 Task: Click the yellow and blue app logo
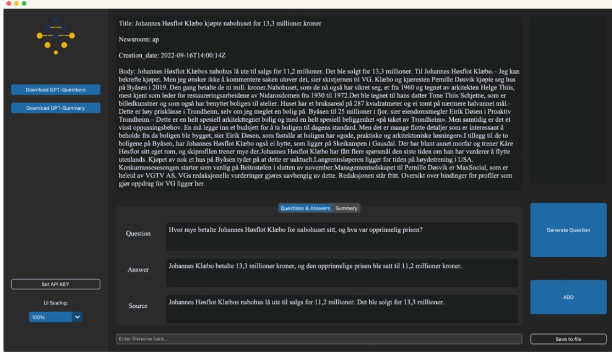[56, 35]
